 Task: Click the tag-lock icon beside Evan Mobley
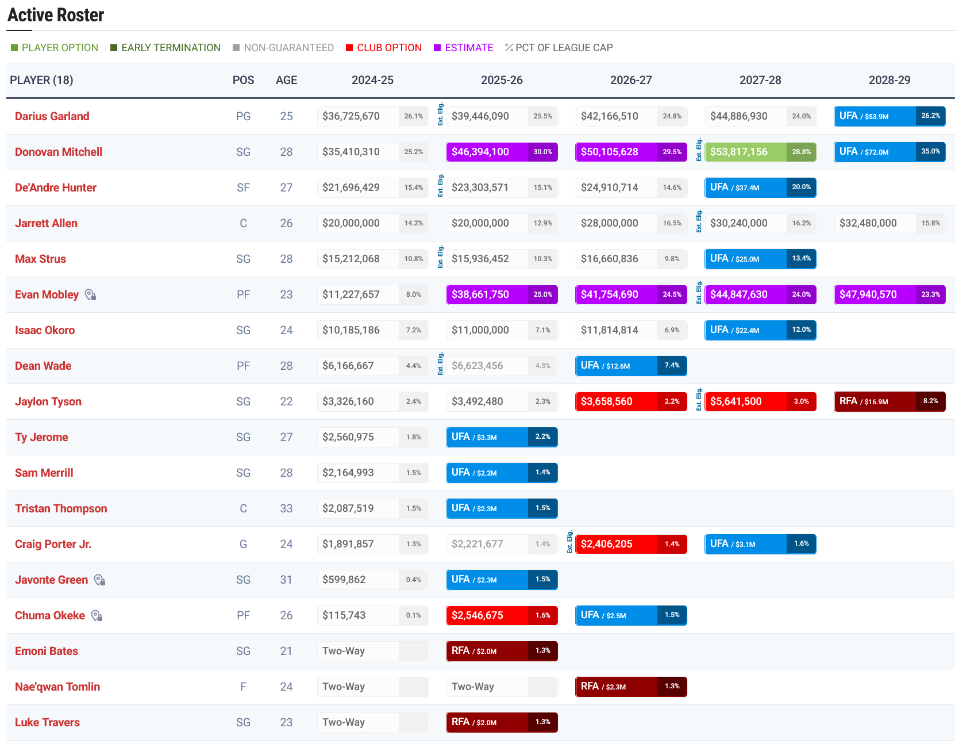click(x=90, y=295)
